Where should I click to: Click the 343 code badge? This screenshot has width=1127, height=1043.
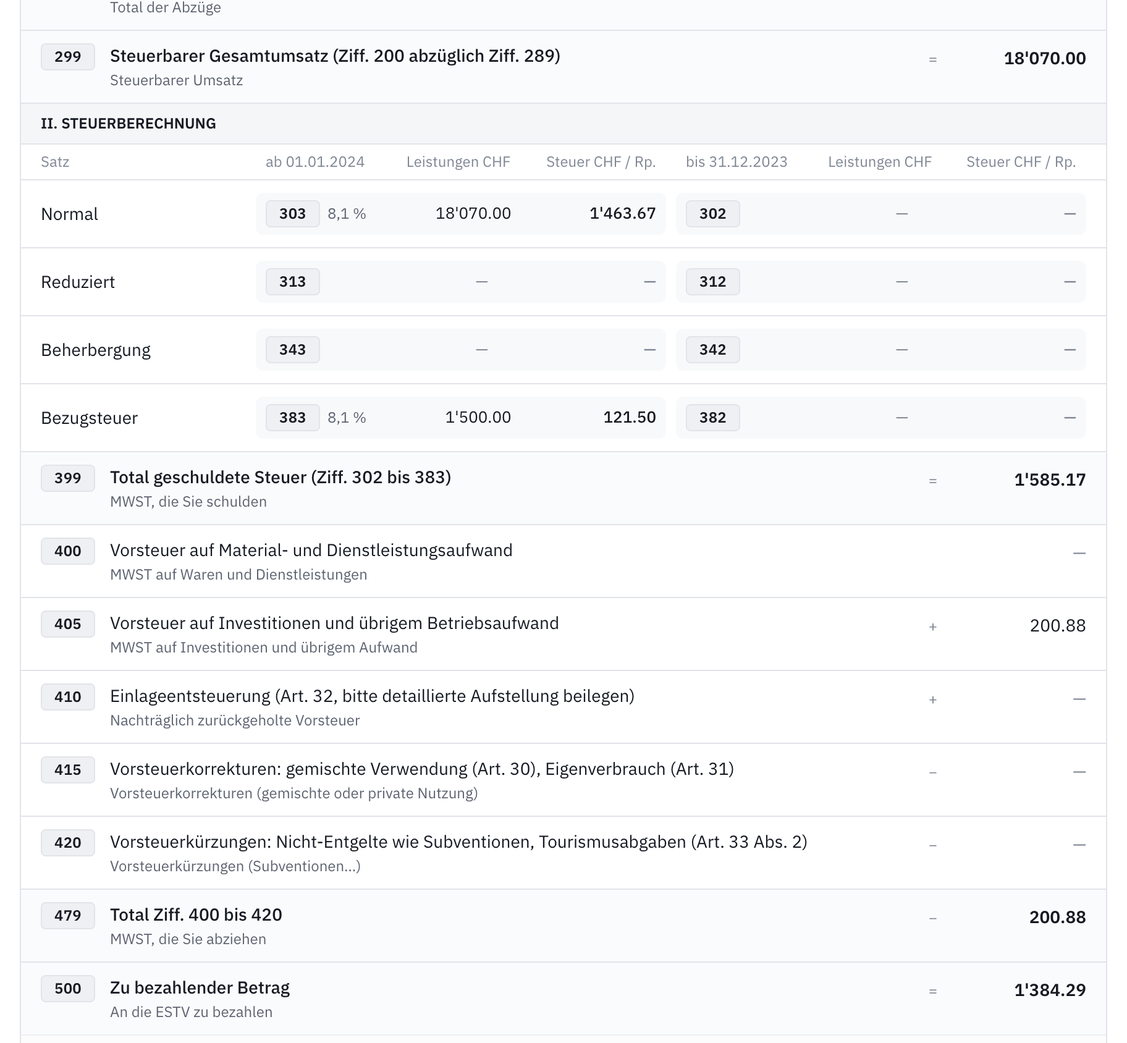point(293,350)
